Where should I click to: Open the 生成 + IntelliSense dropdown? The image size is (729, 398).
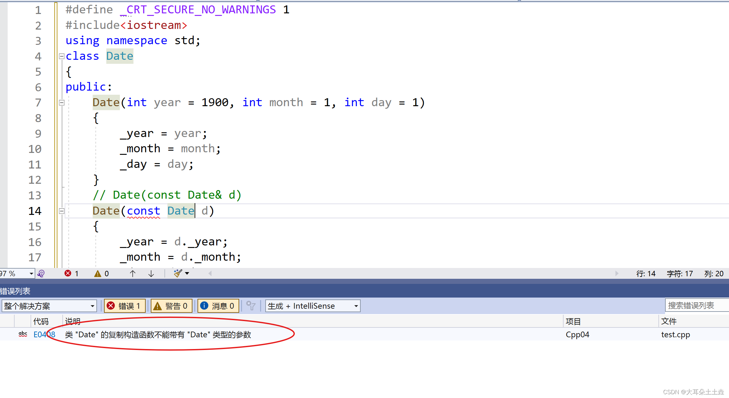(313, 306)
